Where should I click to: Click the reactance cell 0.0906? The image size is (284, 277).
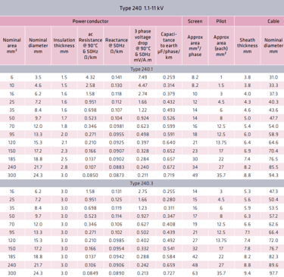click(117, 265)
